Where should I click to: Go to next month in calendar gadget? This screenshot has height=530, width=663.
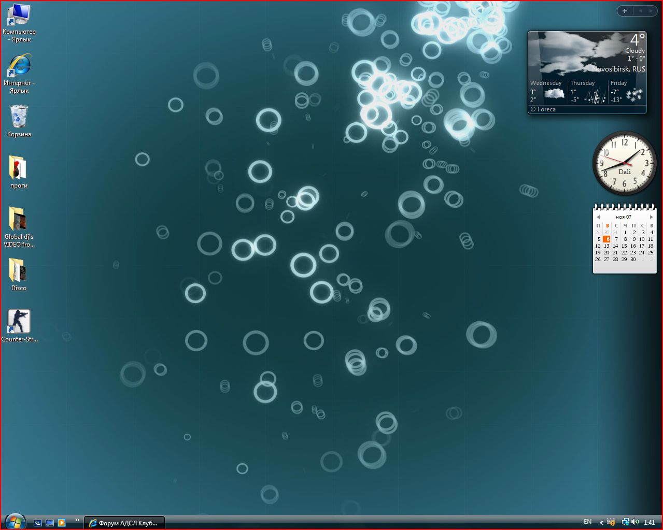pos(652,217)
